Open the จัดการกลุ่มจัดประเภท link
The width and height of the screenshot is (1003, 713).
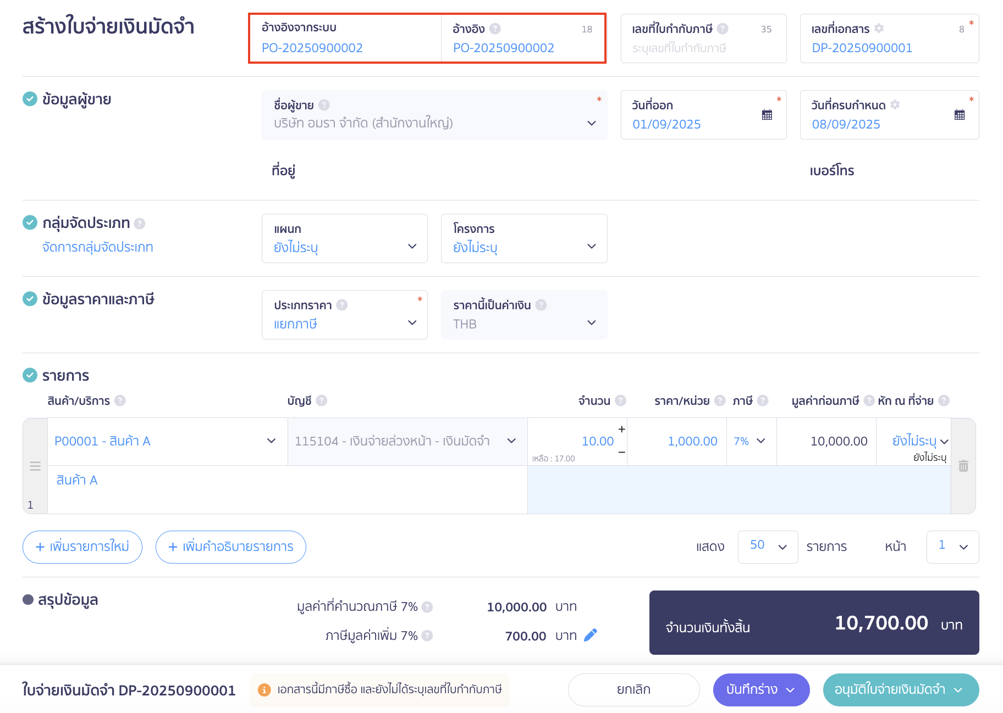97,247
